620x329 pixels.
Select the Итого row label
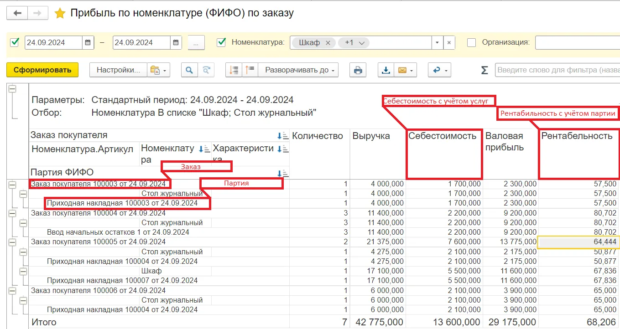tap(44, 322)
